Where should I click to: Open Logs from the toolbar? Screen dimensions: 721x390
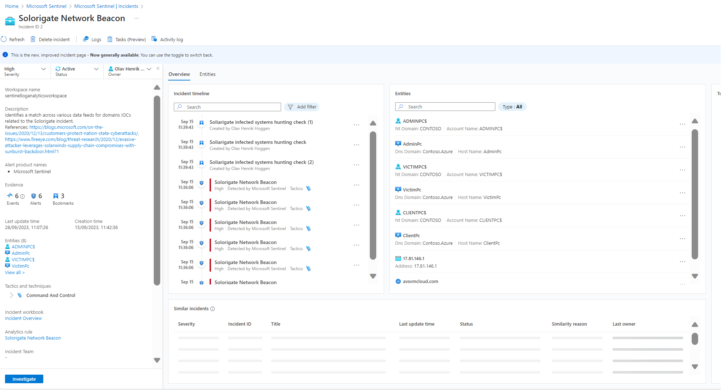click(x=92, y=39)
